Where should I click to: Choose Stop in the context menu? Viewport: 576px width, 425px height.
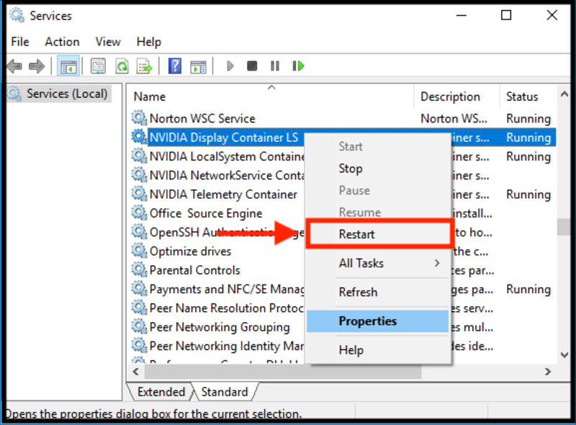[x=377, y=169]
